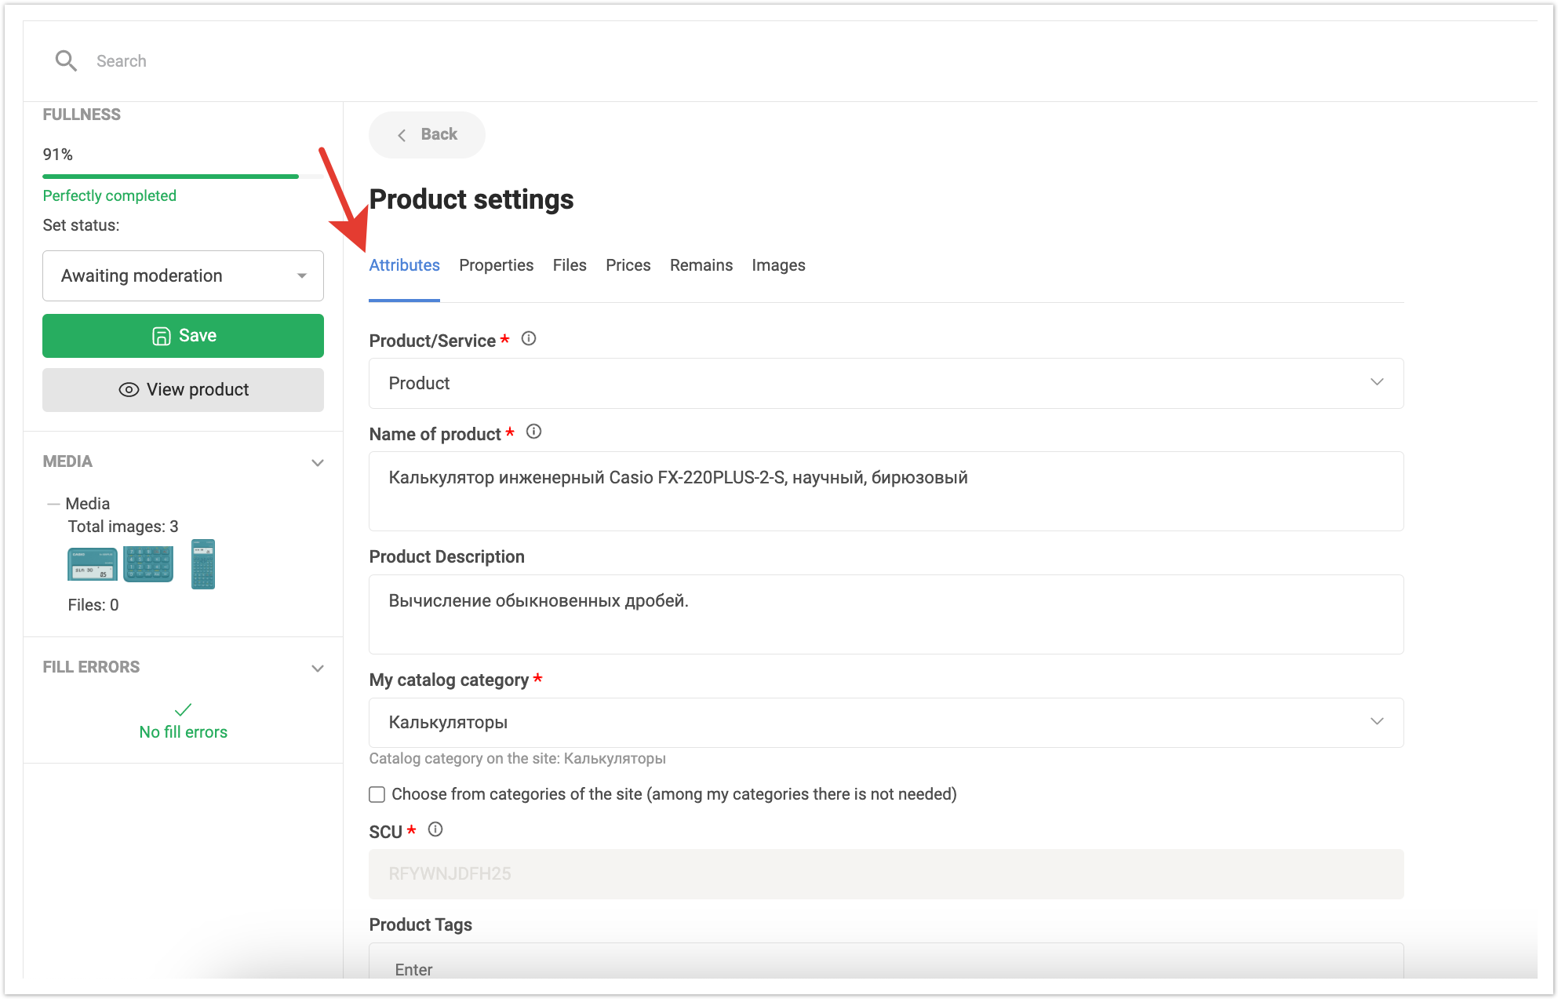Open the third vertical calculator thumbnail
Viewport: 1558px width, 999px height.
pos(203,564)
